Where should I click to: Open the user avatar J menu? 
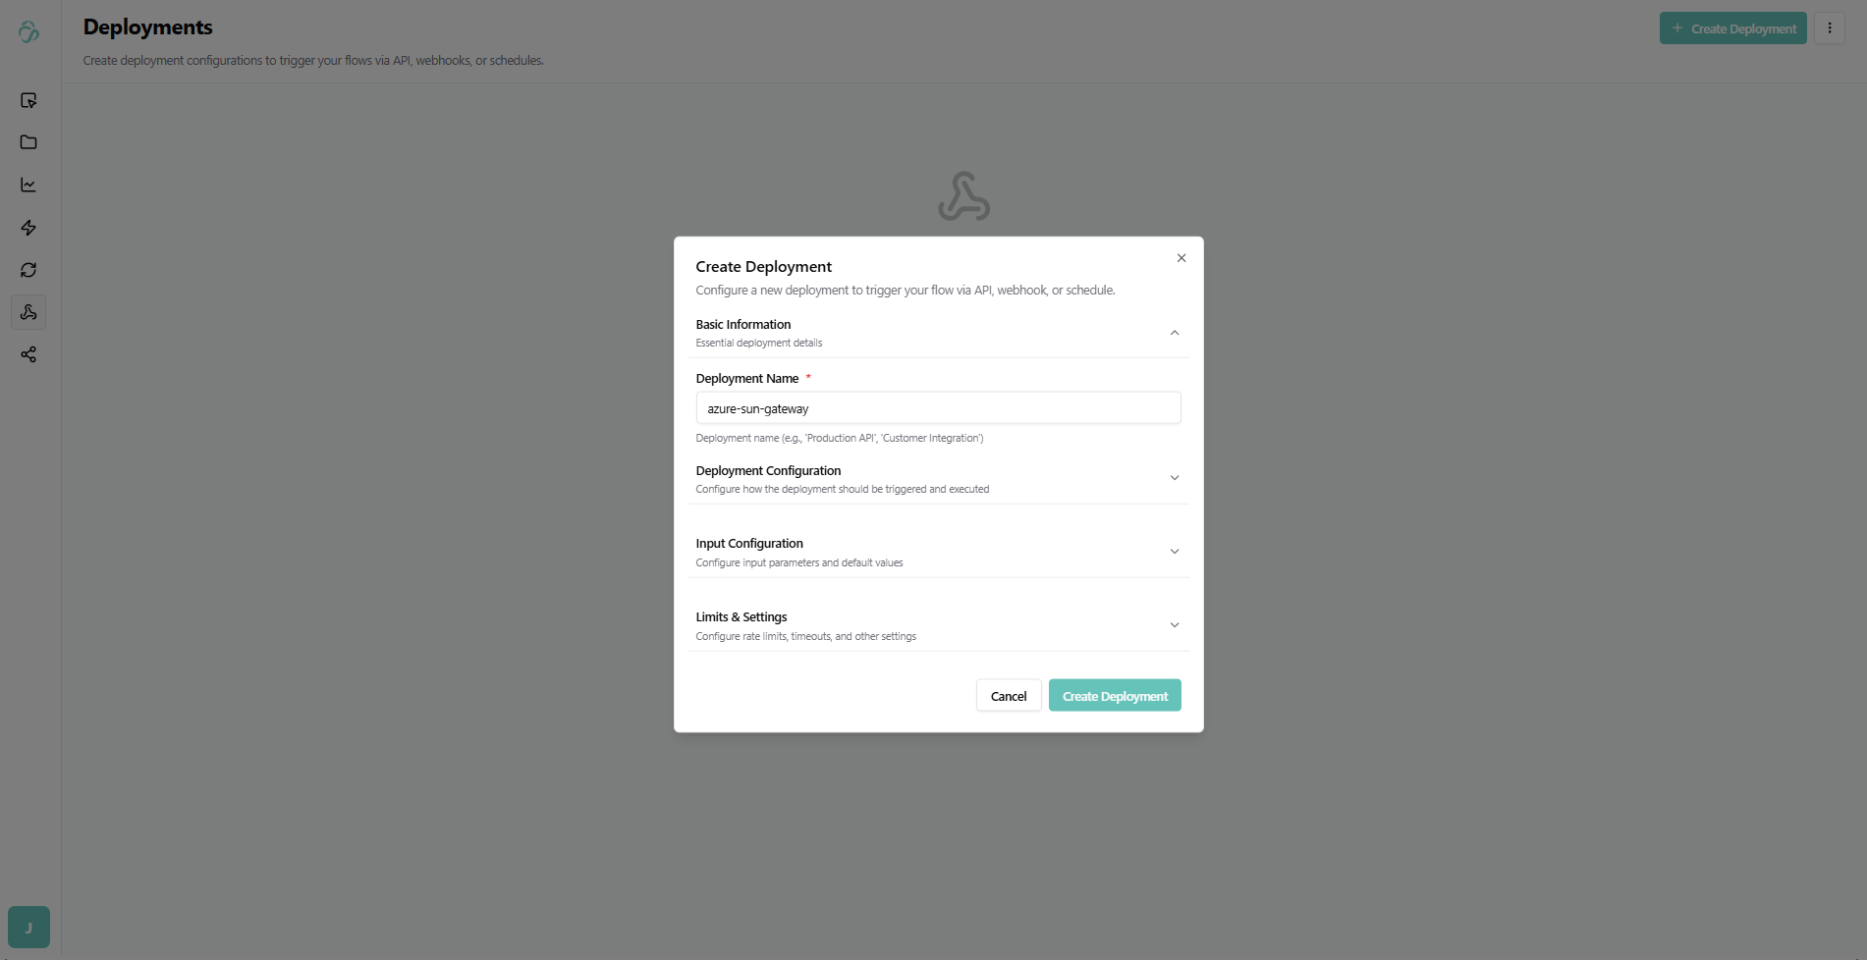click(x=28, y=927)
